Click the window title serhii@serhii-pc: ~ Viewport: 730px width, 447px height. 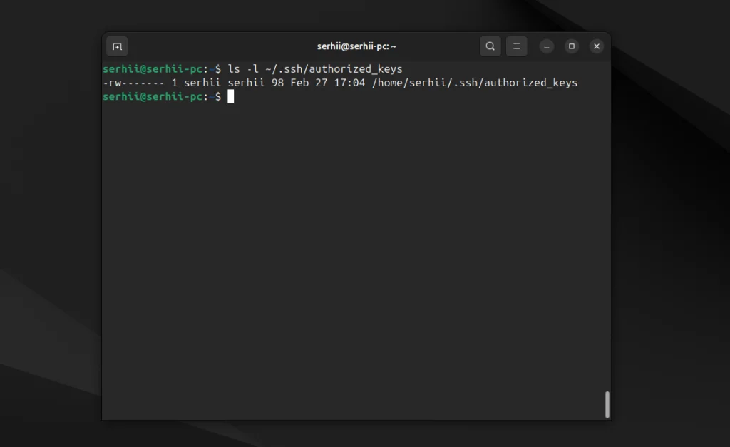[x=356, y=46]
